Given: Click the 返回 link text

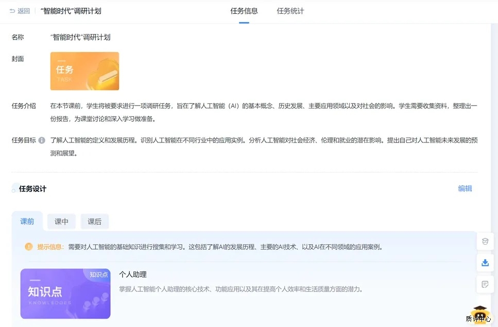Looking at the screenshot, I should tap(24, 11).
